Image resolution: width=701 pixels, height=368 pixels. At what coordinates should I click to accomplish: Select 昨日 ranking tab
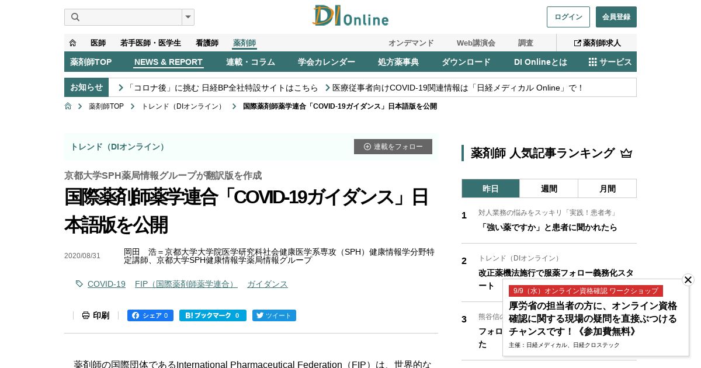click(491, 189)
